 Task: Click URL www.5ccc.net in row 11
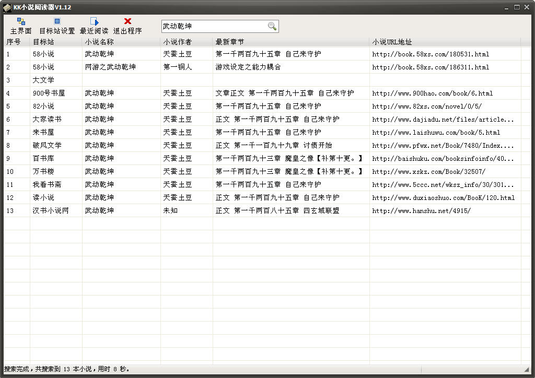443,185
